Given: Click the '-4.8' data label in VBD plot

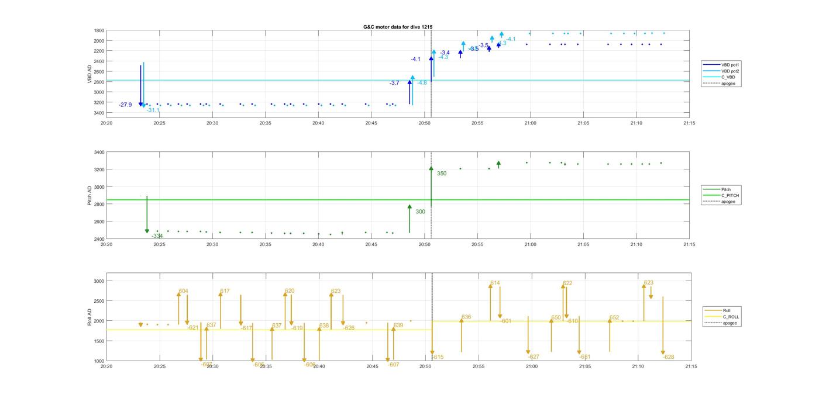Looking at the screenshot, I should 422,83.
